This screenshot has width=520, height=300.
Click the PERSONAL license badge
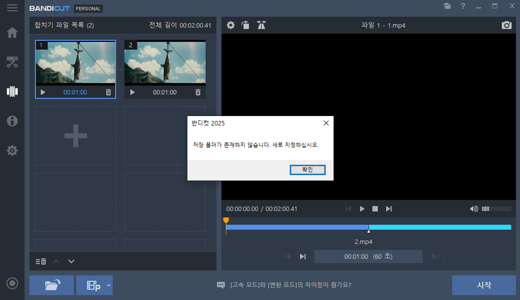pyautogui.click(x=88, y=9)
